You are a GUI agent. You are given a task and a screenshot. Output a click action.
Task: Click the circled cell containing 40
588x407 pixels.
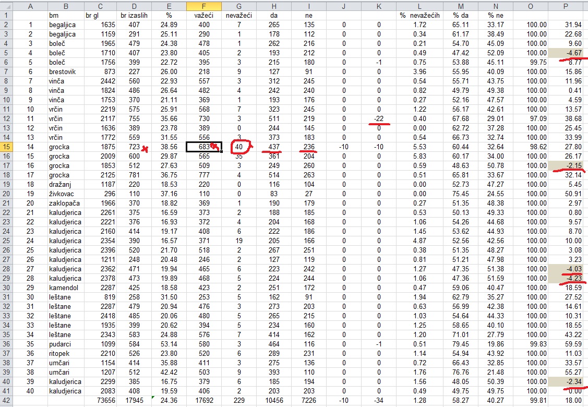point(239,147)
